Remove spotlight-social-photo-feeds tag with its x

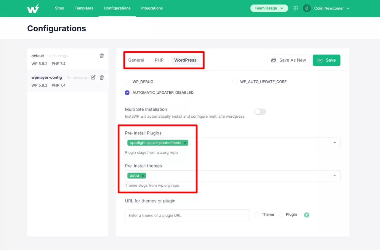click(x=185, y=143)
